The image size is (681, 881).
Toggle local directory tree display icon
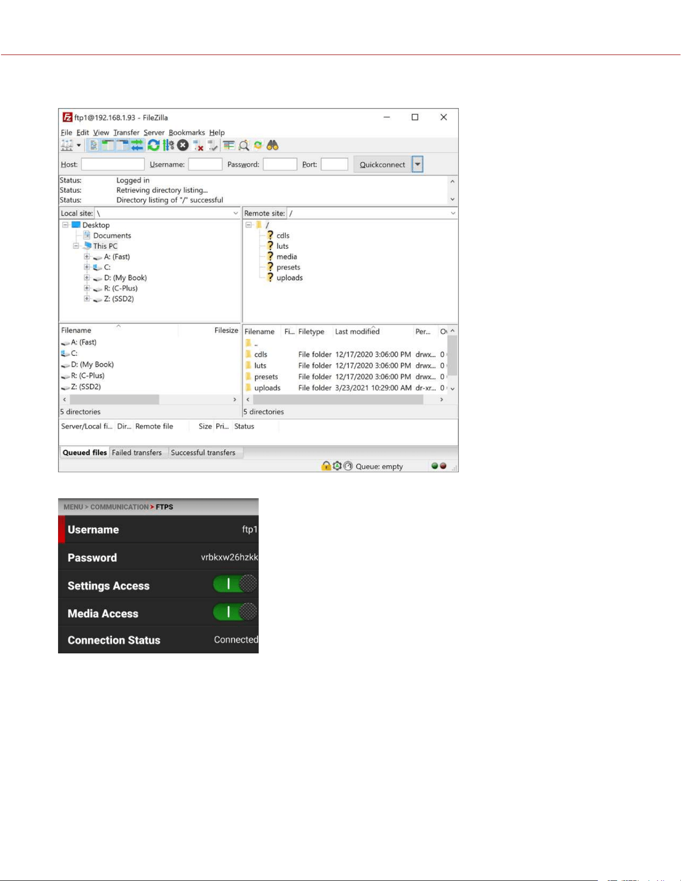point(108,146)
